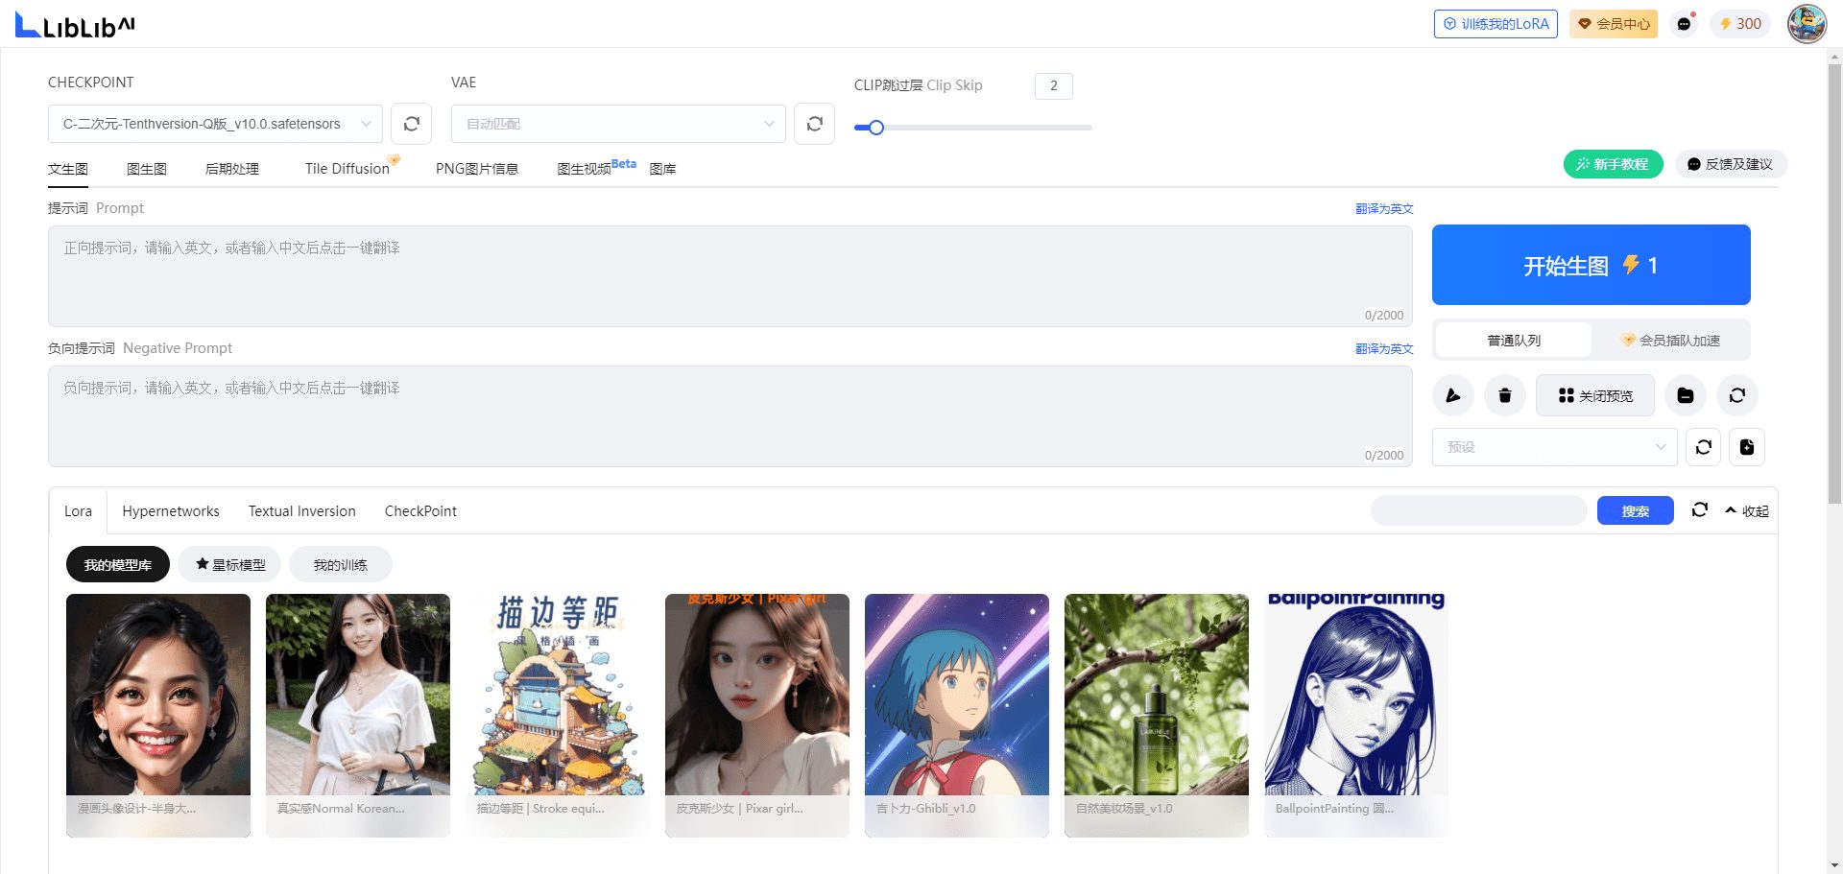Screen dimensions: 1843x874
Task: Click the 搜索 search button
Action: tap(1636, 510)
